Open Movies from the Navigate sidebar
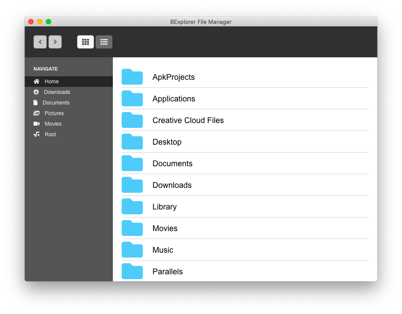402x314 pixels. click(x=69, y=123)
